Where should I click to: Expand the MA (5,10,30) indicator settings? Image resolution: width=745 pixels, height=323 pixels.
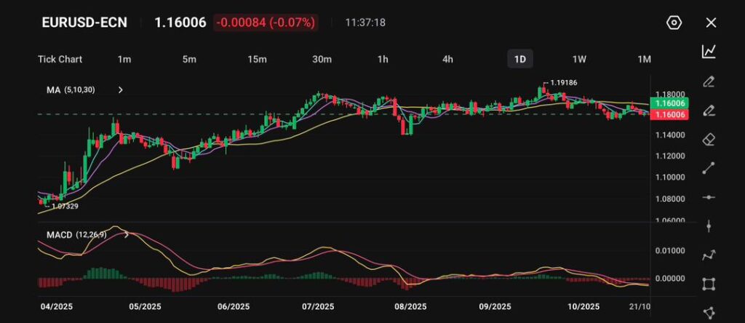(x=121, y=90)
